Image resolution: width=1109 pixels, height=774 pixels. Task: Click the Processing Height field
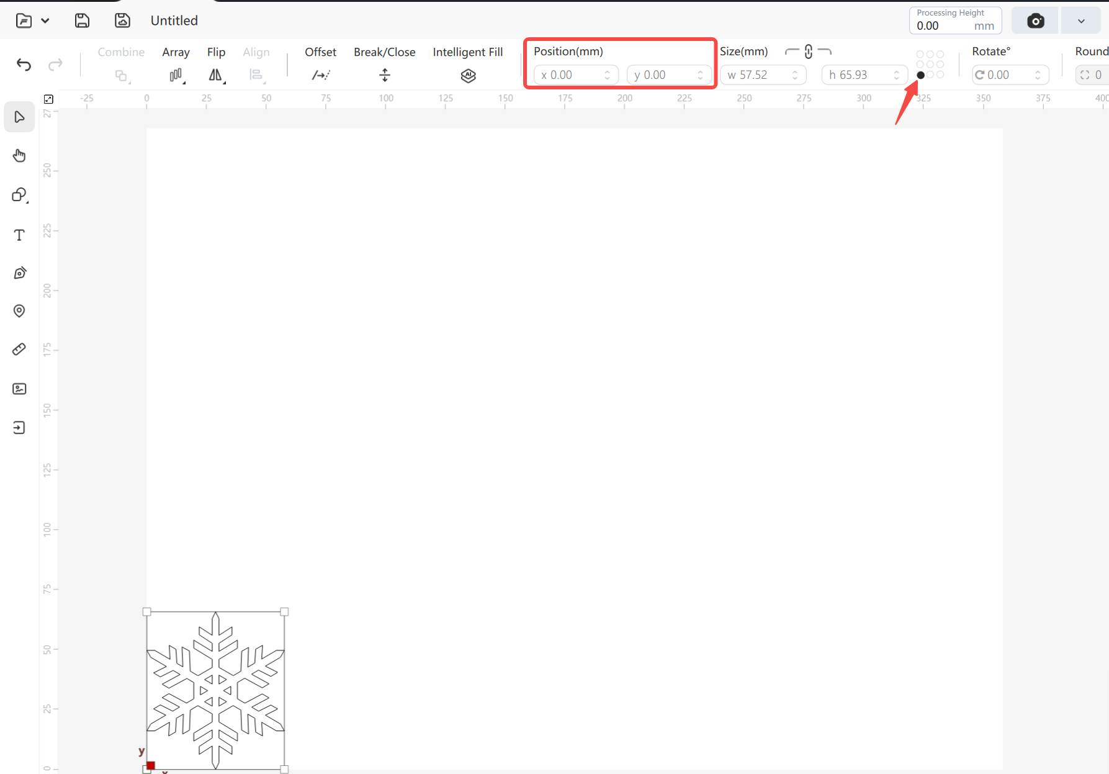[955, 20]
